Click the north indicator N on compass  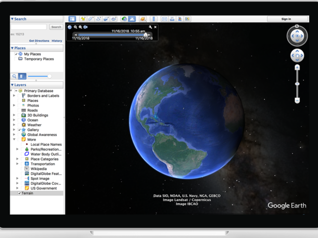click(x=297, y=26)
